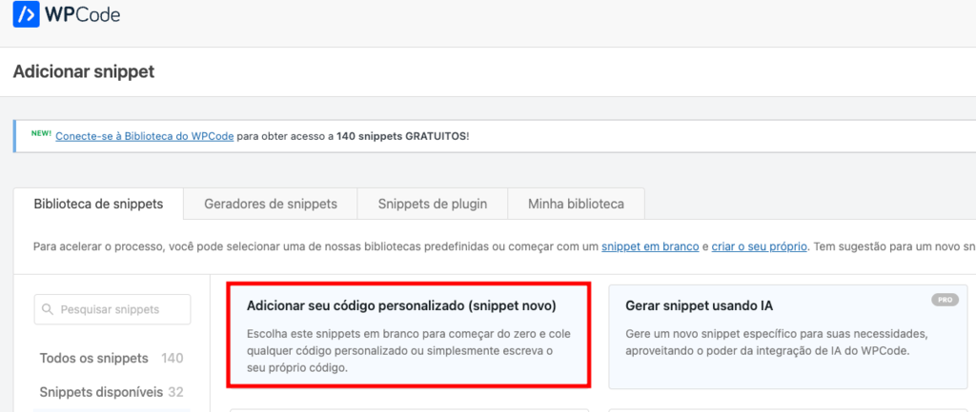Click the NEW! label in notice

pos(41,133)
